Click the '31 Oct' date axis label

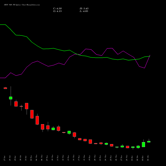click(x=26, y=158)
